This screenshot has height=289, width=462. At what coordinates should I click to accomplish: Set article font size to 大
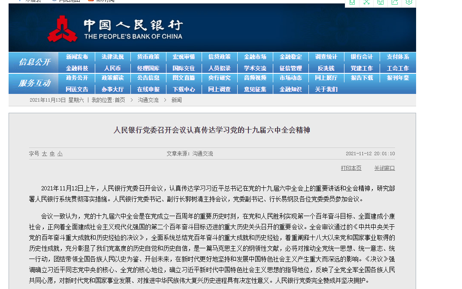click(x=44, y=153)
